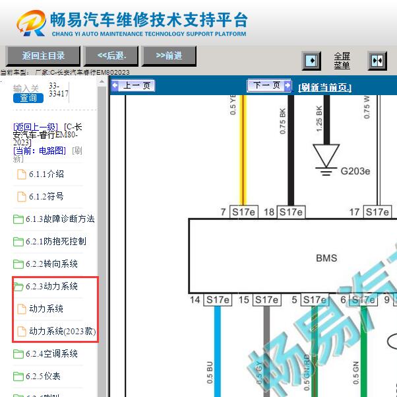Open 动力系统 document
397x397 pixels.
pos(46,308)
